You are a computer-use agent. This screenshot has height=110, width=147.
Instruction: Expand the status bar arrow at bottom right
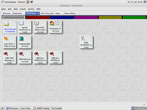point(144,104)
